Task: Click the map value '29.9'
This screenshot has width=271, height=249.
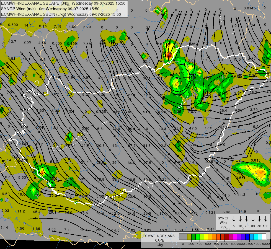Action: (x=100, y=230)
